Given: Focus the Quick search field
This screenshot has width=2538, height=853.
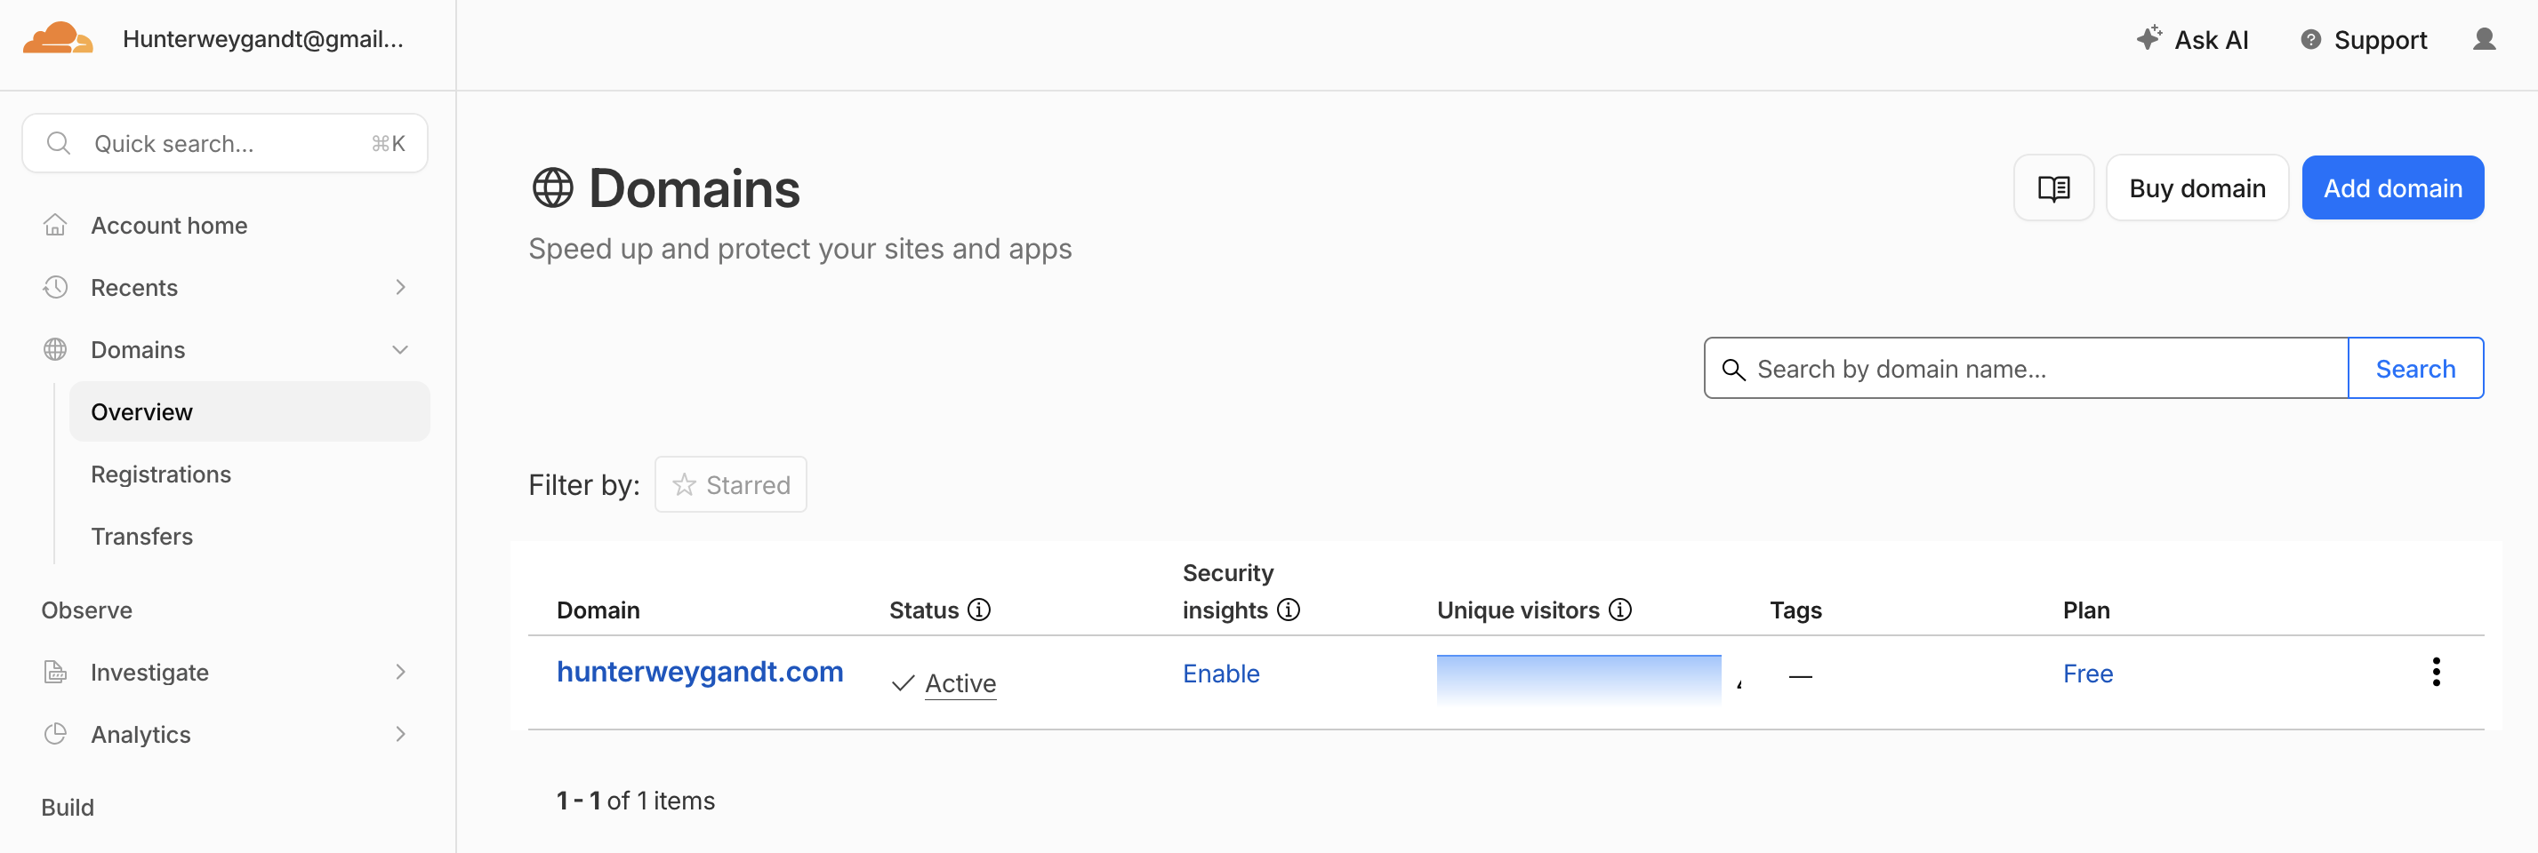Looking at the screenshot, I should pos(225,144).
